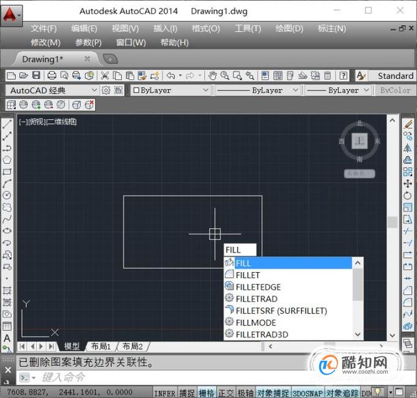Toggle 正交 ortho mode in status bar
This screenshot has width=417, height=398.
coord(226,392)
